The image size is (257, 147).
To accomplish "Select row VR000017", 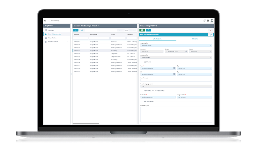I will tap(105, 66).
